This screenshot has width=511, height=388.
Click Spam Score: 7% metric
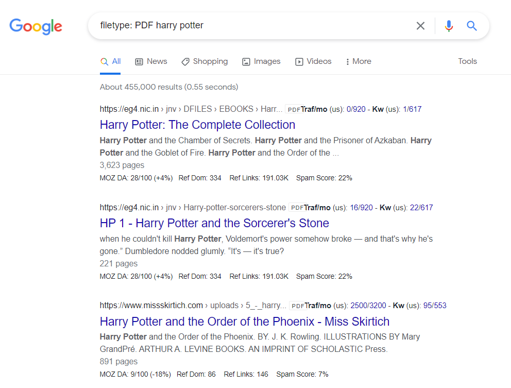[302, 374]
